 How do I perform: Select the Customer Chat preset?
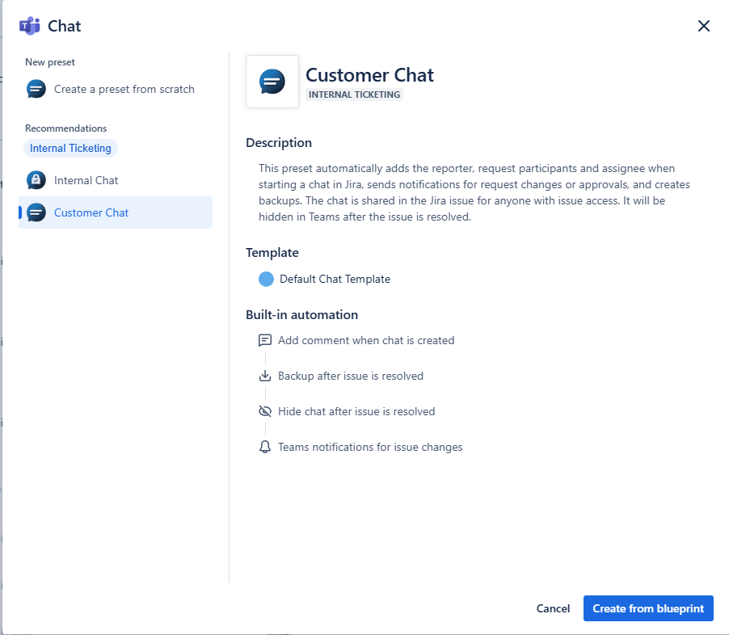[91, 212]
